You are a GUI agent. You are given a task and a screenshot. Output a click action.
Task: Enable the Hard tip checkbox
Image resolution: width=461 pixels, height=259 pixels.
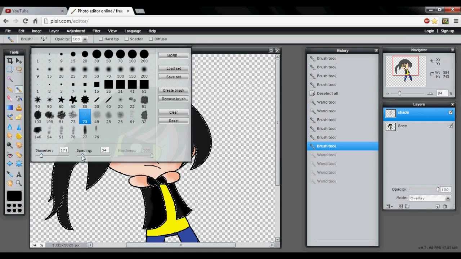pos(101,39)
